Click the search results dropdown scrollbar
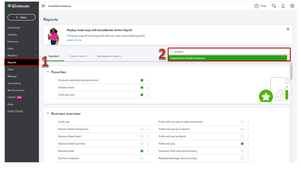Viewport: 301px width, 170px height. pos(288,58)
